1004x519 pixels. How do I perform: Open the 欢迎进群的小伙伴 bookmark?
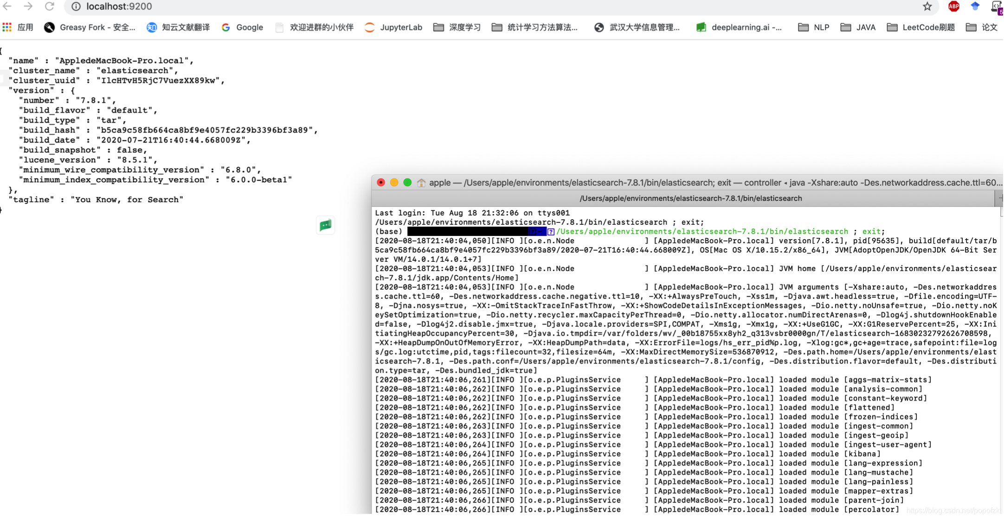[314, 27]
